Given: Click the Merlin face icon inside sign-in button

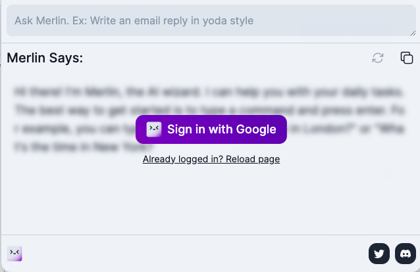Looking at the screenshot, I should tap(154, 129).
